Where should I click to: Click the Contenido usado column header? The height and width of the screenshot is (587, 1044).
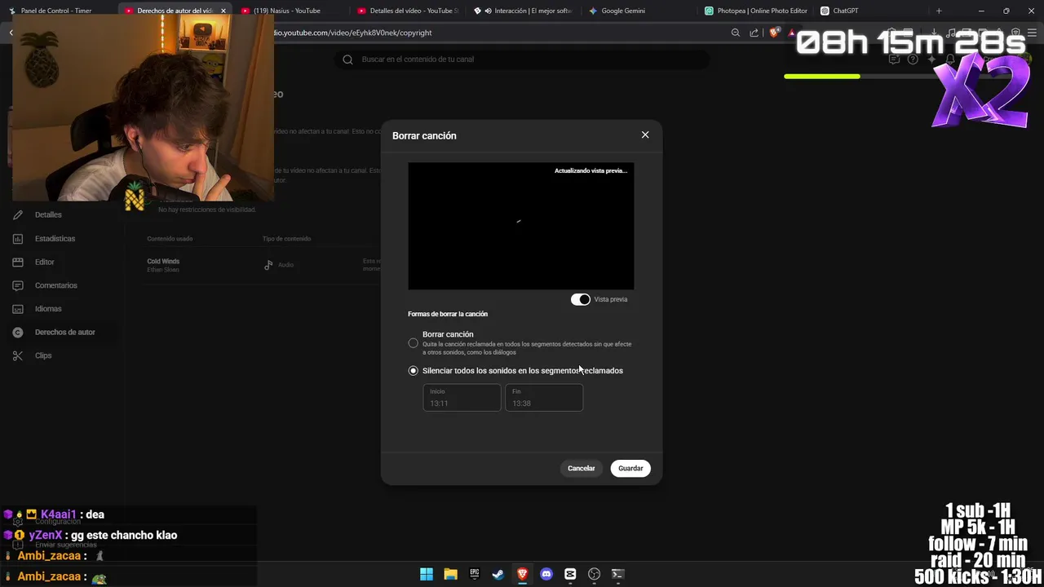tap(170, 239)
